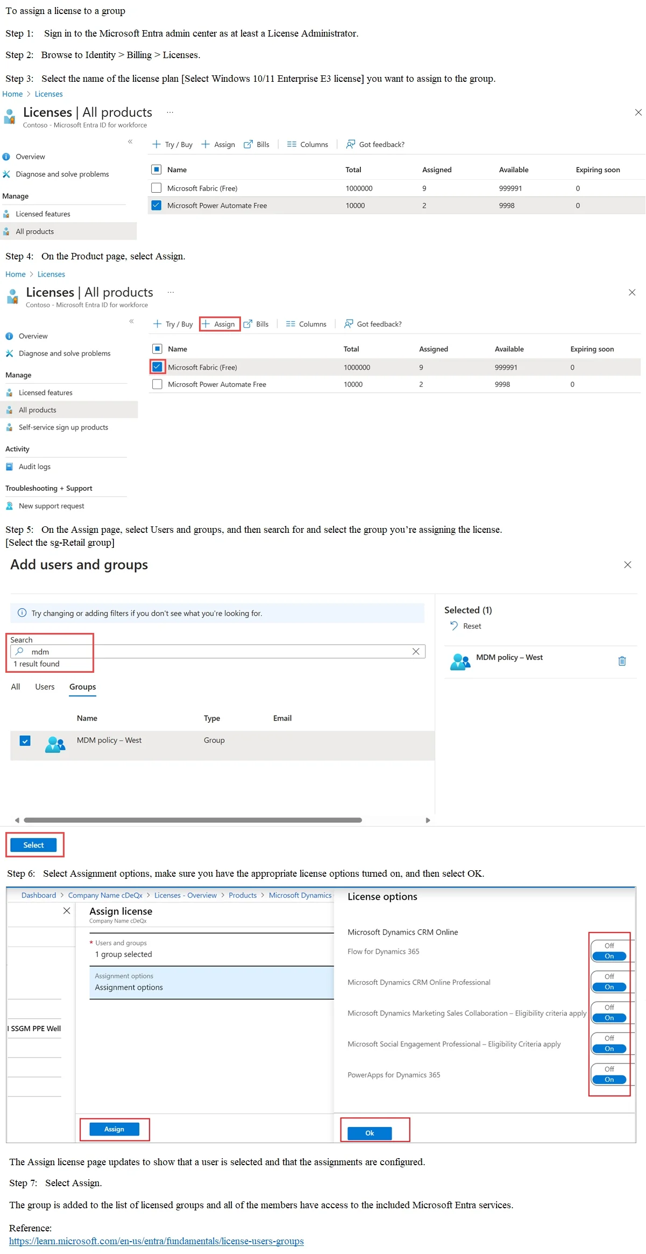This screenshot has height=1254, width=646.
Task: Toggle the MDM policy – West group checkbox
Action: click(x=25, y=741)
